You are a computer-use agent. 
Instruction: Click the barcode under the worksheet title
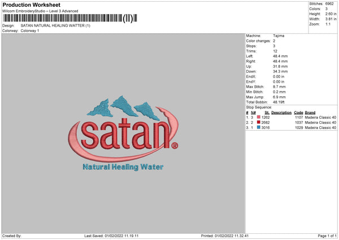[70, 18]
